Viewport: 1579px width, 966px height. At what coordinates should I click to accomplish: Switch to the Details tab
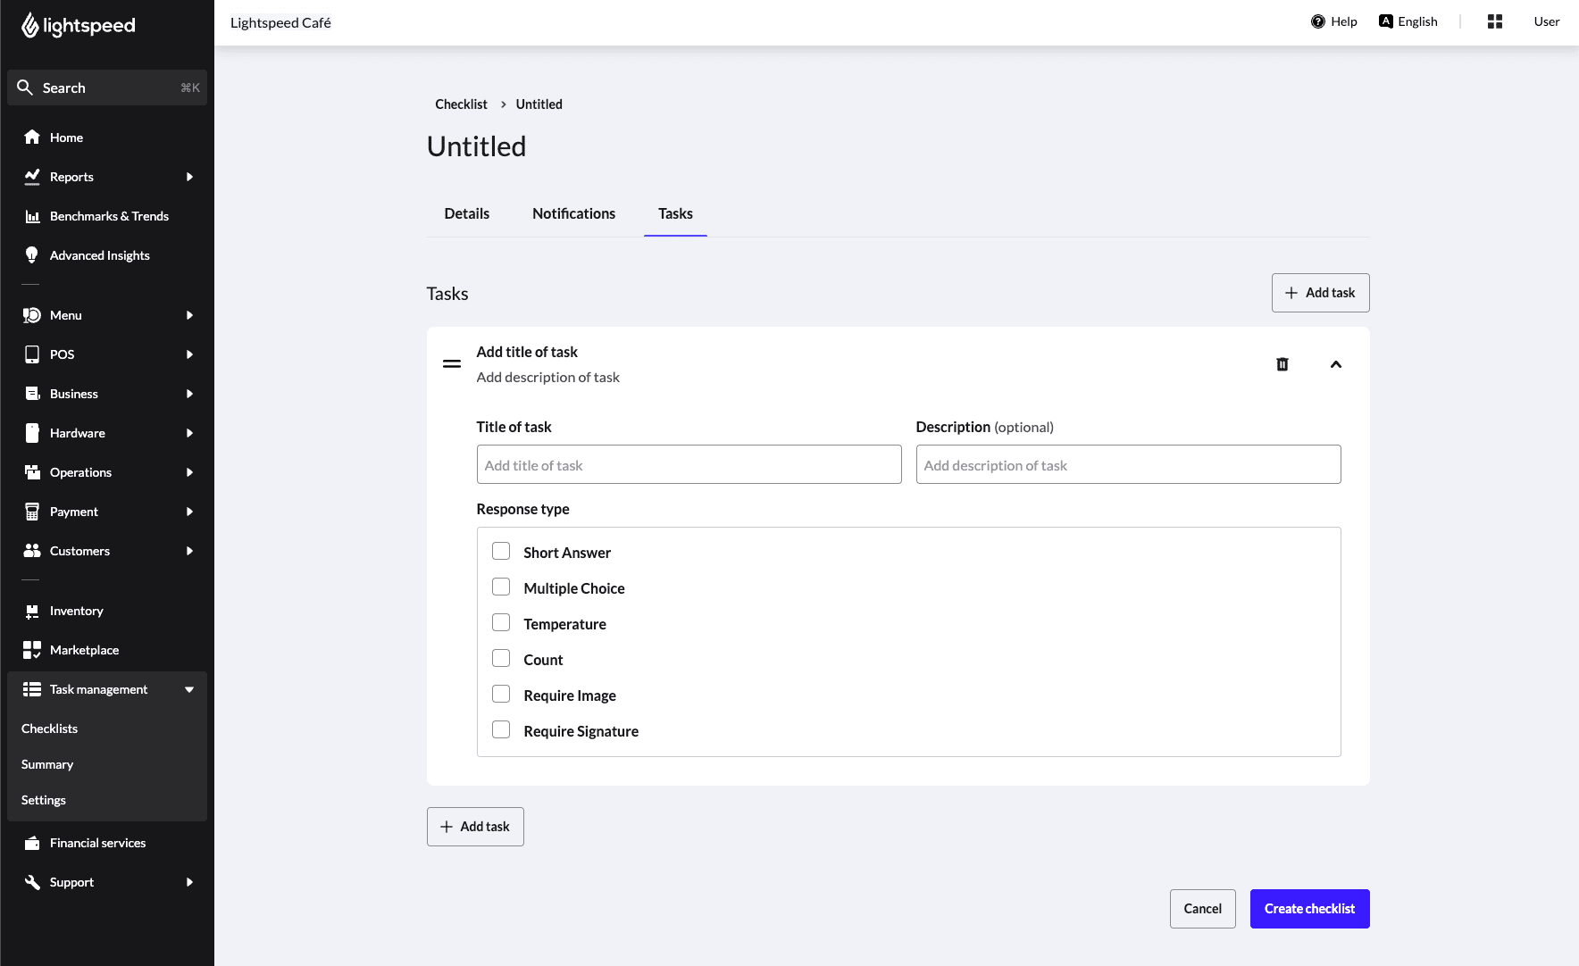click(466, 213)
